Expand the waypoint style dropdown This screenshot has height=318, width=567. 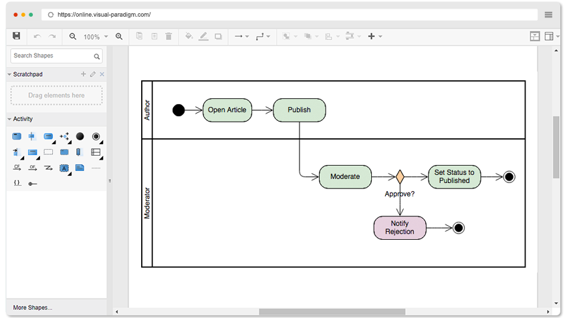pos(268,37)
